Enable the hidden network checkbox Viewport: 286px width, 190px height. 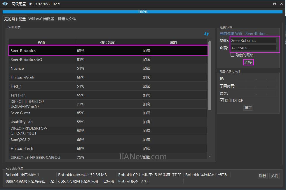pyautogui.click(x=232, y=55)
